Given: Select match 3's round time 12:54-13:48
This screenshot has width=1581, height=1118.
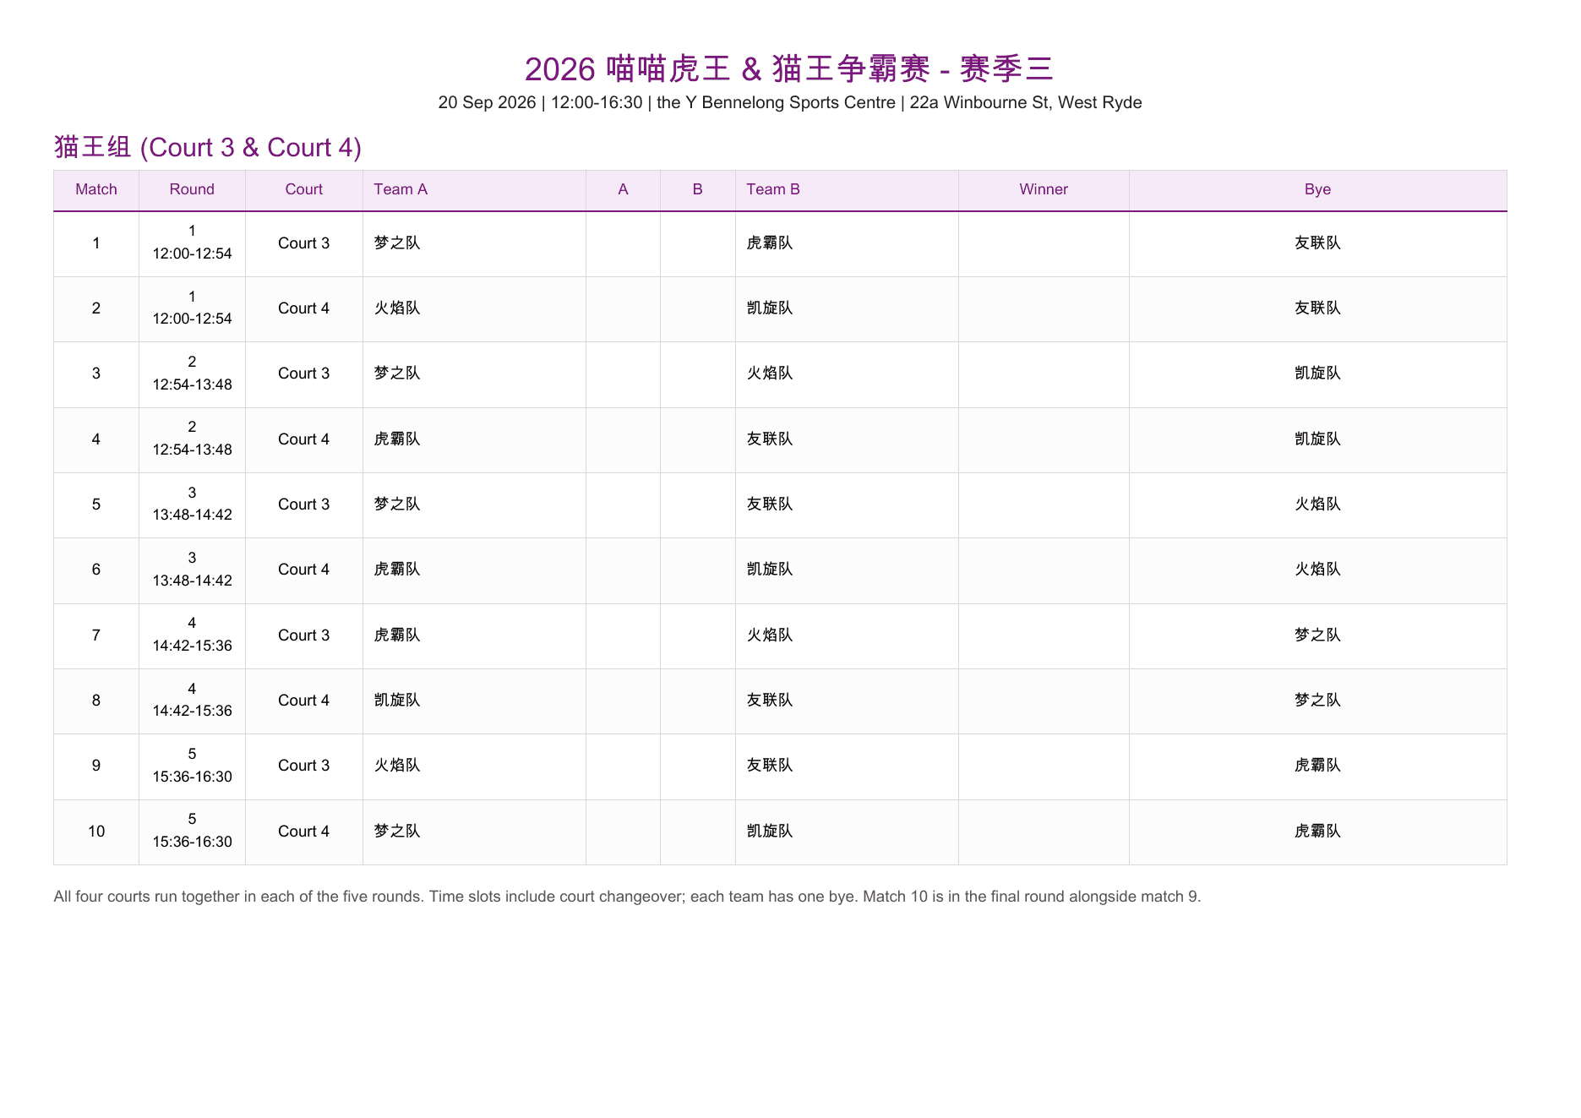Looking at the screenshot, I should pos(192,384).
